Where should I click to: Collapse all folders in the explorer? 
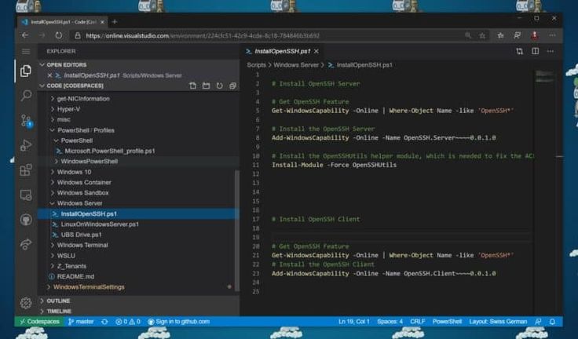(232, 86)
